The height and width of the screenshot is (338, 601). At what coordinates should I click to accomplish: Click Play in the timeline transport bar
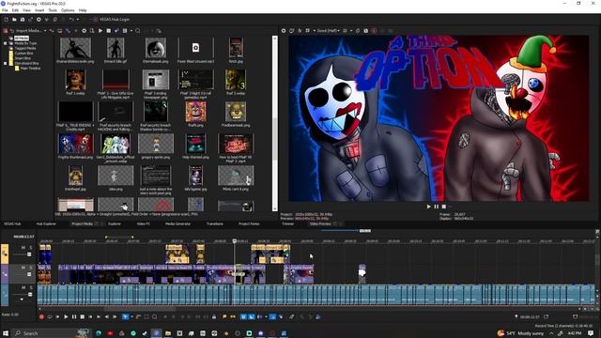(66, 317)
